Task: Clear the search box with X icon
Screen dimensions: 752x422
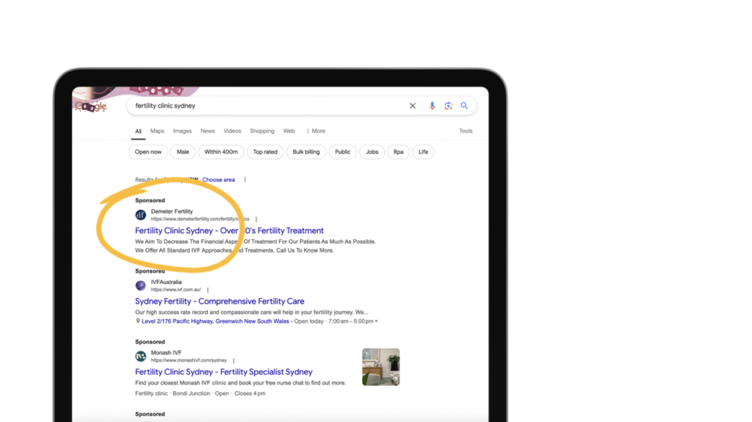Action: pyautogui.click(x=413, y=106)
